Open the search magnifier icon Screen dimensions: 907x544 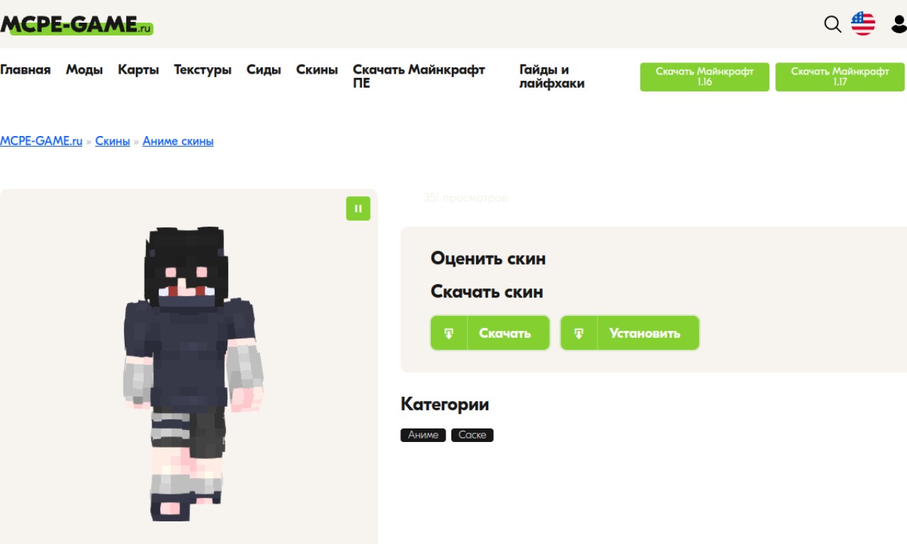[x=833, y=24]
